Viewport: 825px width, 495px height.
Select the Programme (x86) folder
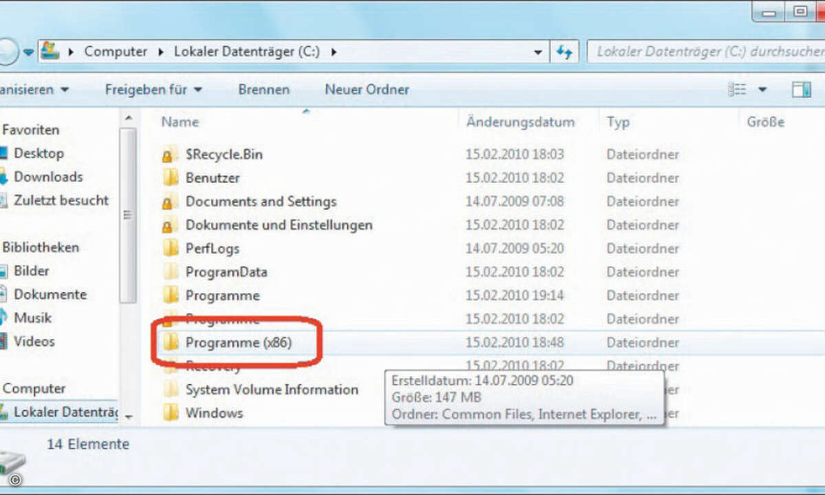click(x=239, y=342)
